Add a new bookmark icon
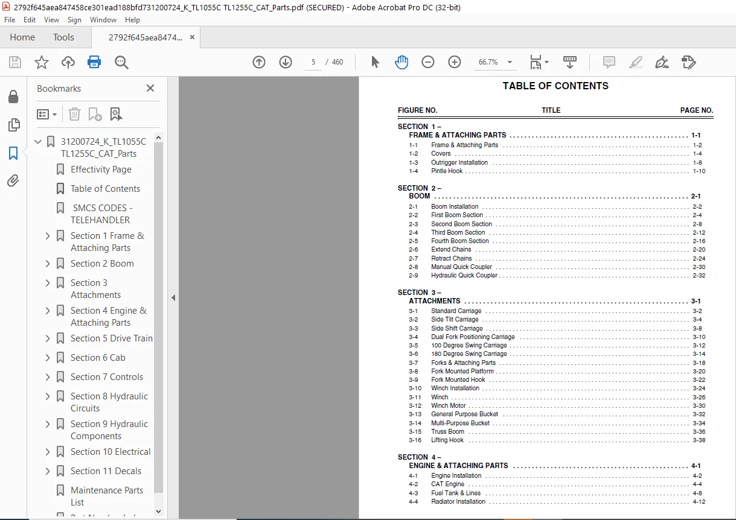 coord(95,114)
